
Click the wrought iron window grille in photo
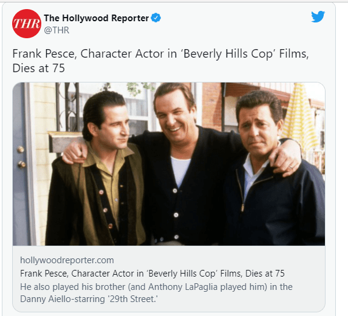(x=67, y=106)
